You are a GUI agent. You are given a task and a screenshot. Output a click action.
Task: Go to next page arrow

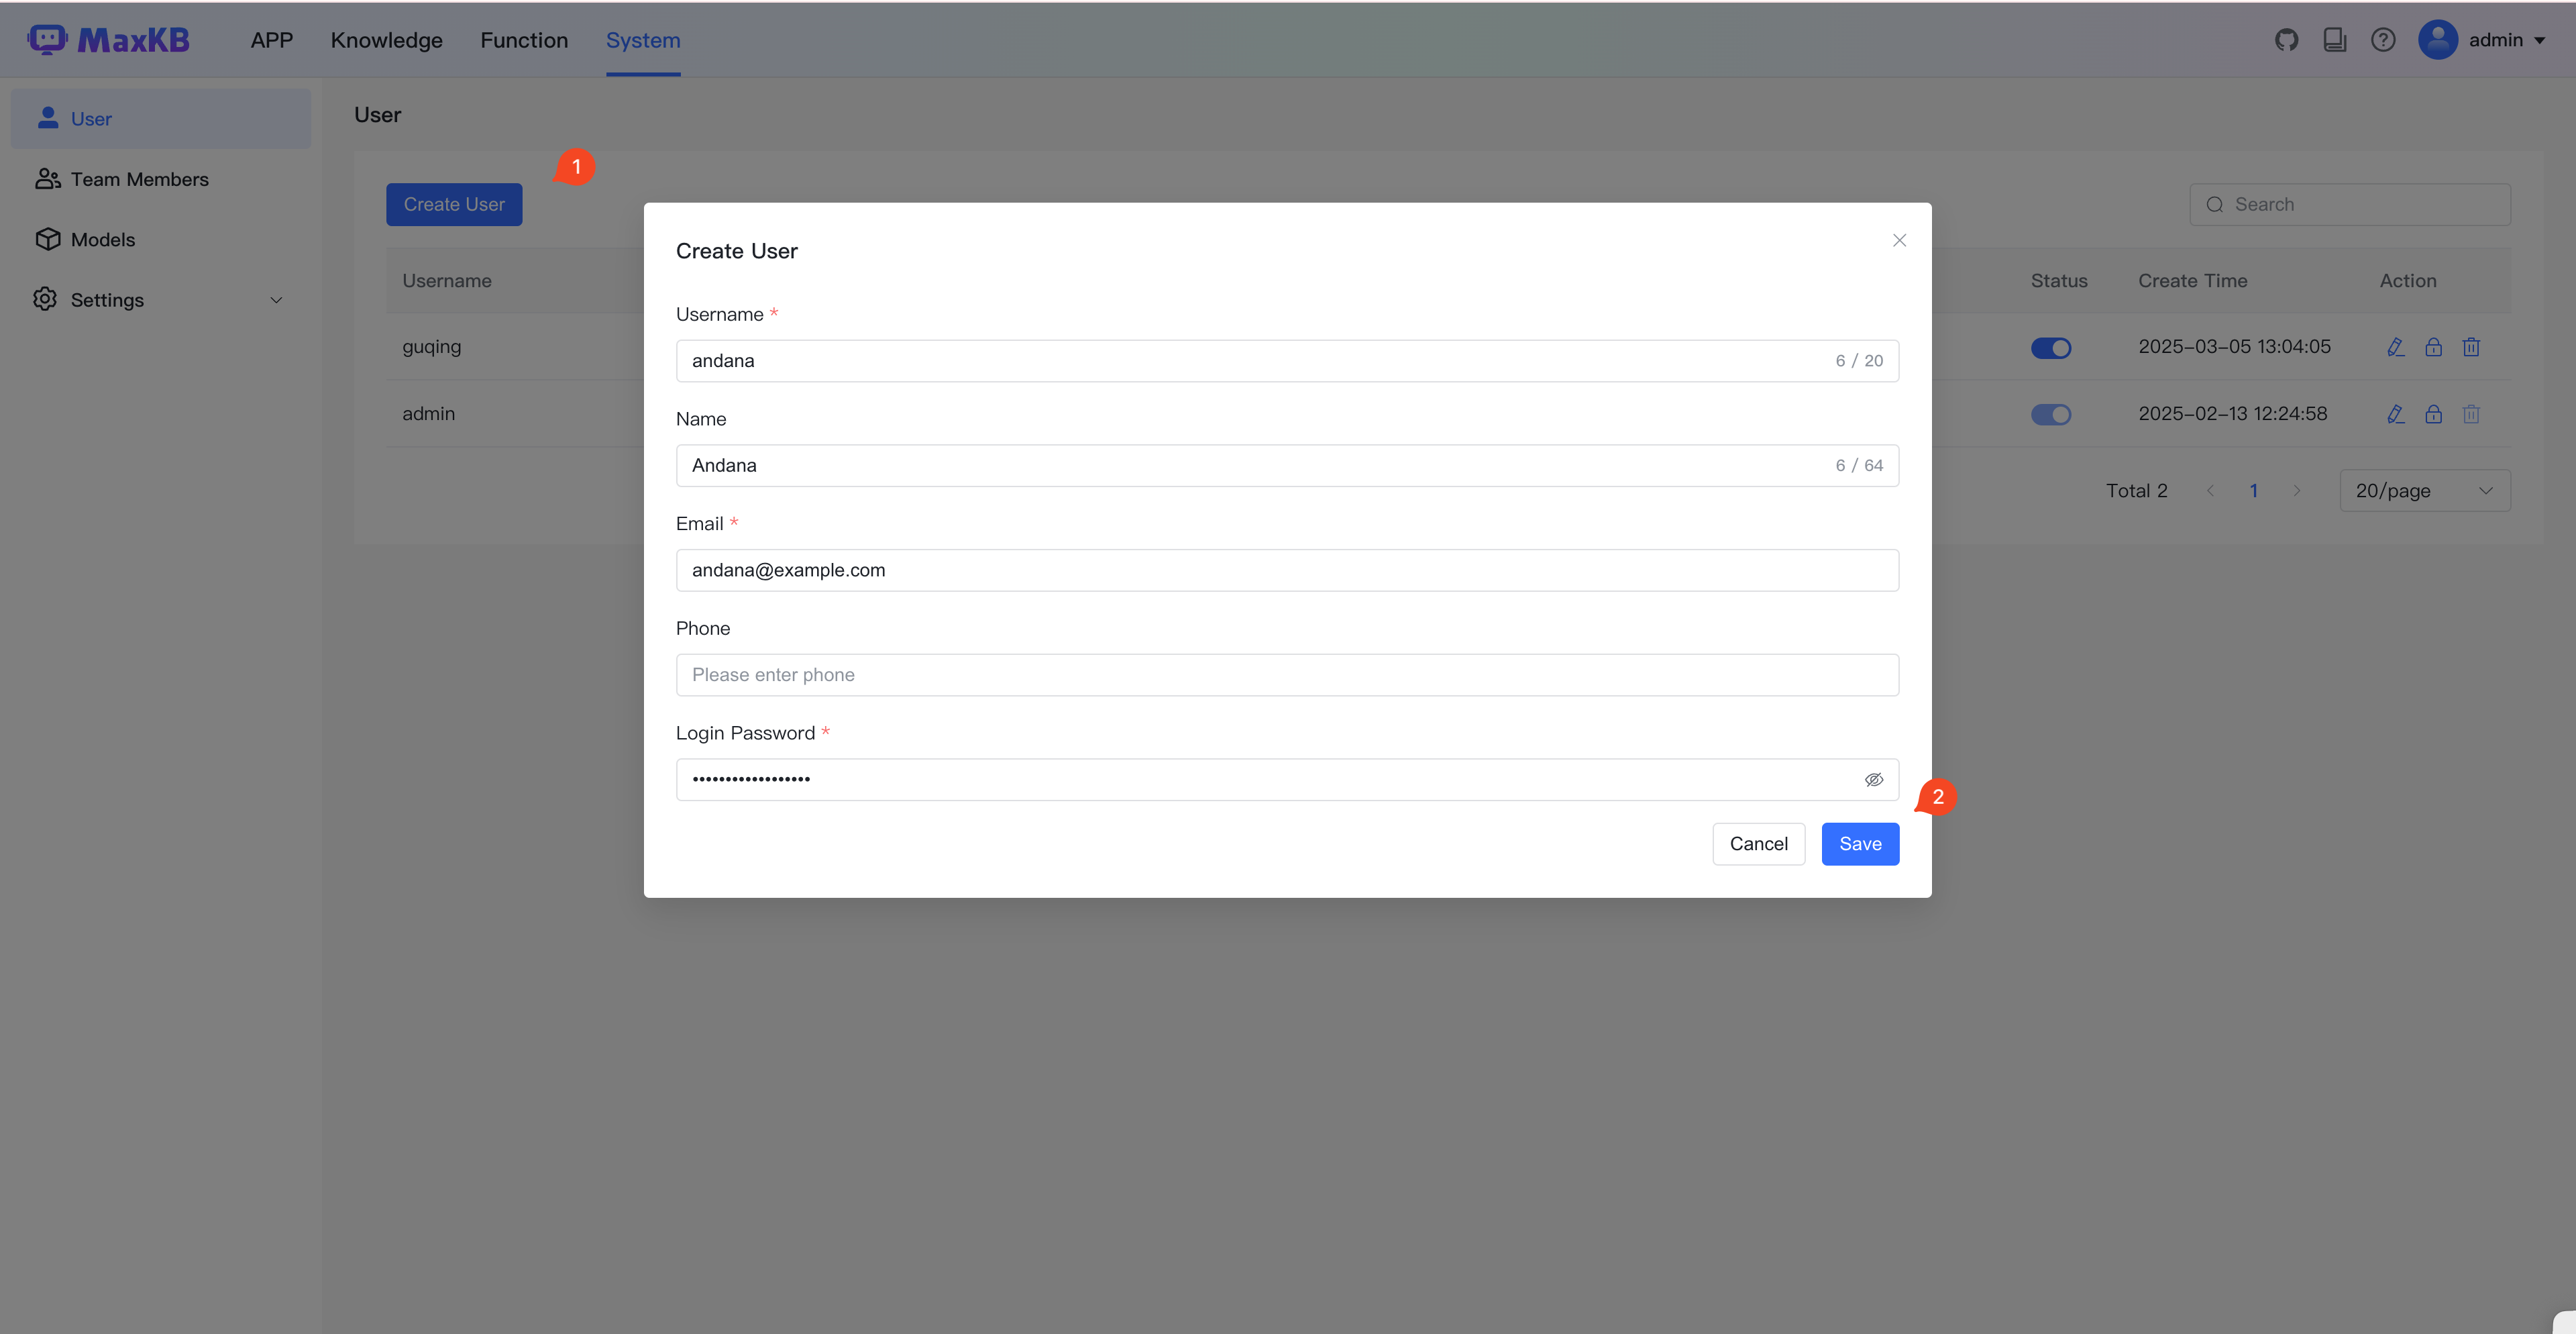2297,491
